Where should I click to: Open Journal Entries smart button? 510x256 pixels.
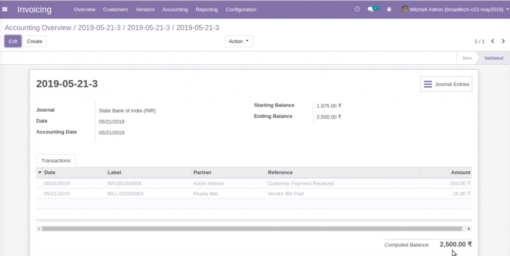coord(446,84)
